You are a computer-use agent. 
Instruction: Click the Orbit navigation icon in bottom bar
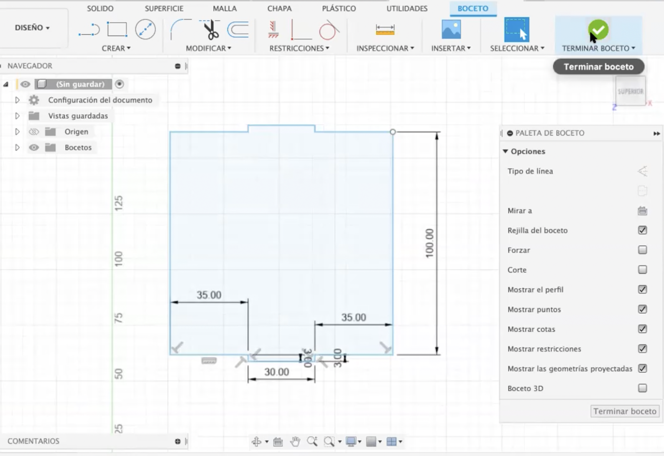[256, 441]
